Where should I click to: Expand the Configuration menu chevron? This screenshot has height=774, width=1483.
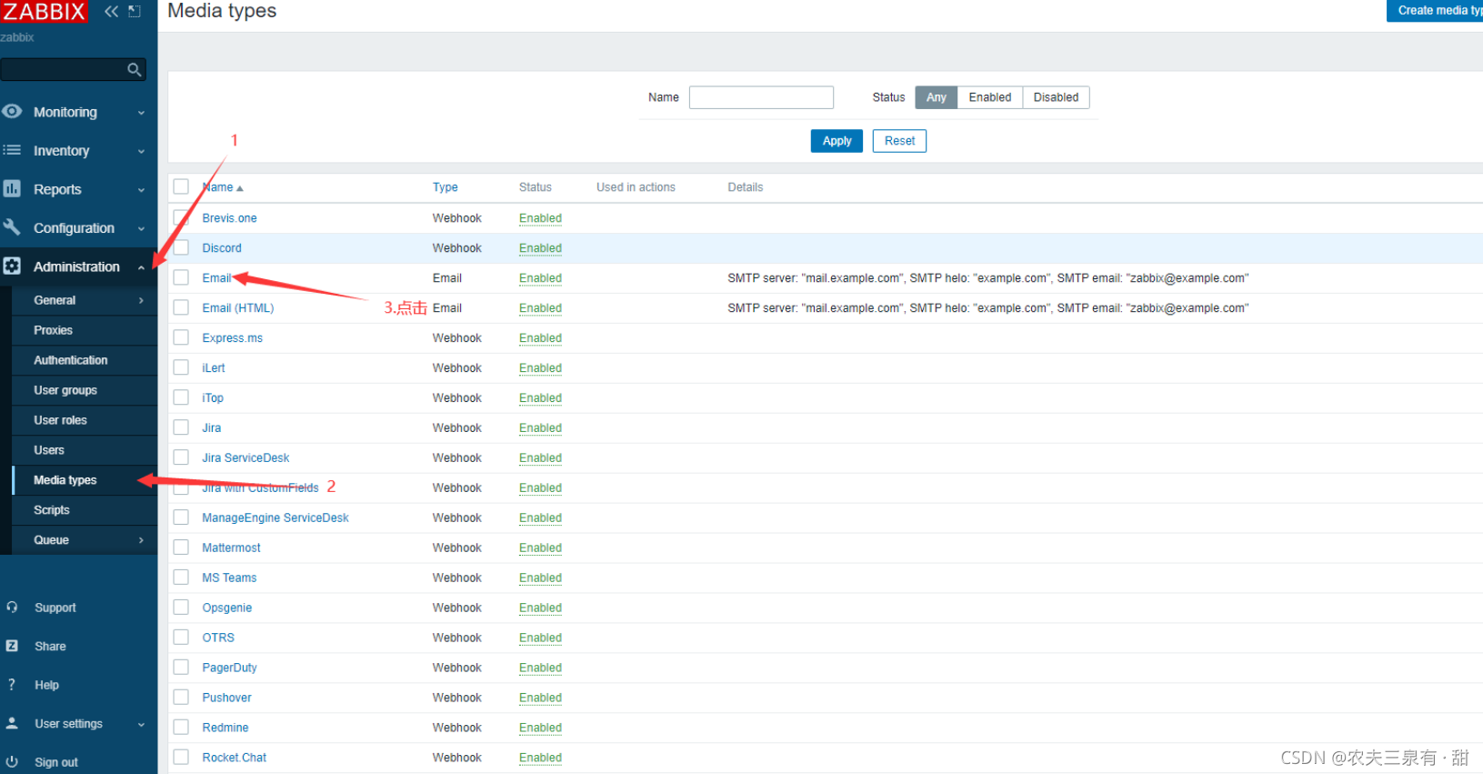pyautogui.click(x=141, y=228)
